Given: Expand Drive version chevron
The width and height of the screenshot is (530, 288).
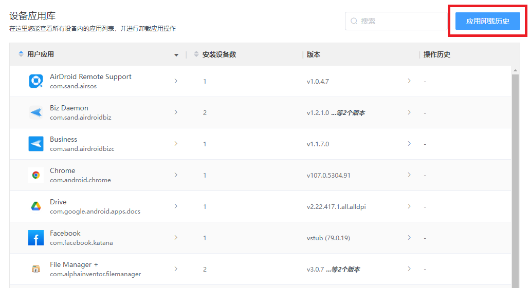Looking at the screenshot, I should 409,206.
